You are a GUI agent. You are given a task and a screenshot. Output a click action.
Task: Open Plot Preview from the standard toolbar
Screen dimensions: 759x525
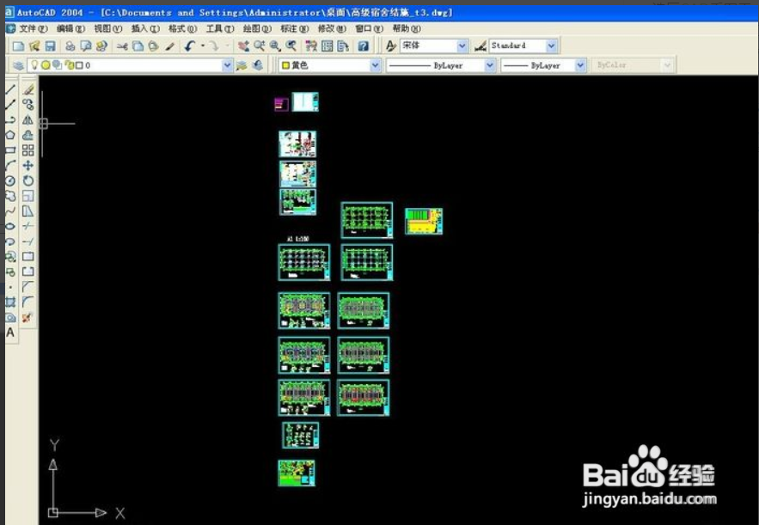(86, 46)
